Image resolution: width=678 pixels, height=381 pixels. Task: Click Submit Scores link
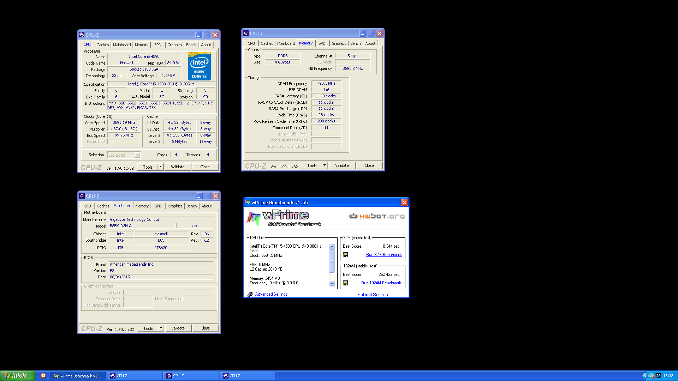pos(373,295)
